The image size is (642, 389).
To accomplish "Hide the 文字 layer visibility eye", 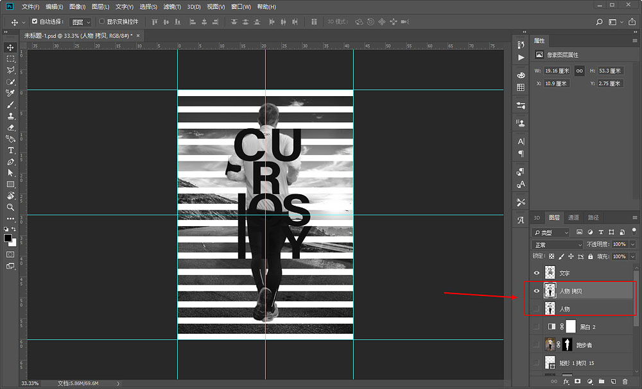I will pyautogui.click(x=536, y=273).
